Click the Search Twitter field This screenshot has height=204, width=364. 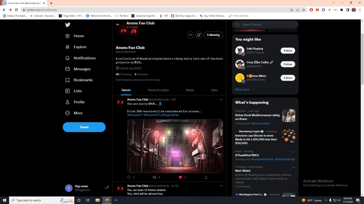265,24
